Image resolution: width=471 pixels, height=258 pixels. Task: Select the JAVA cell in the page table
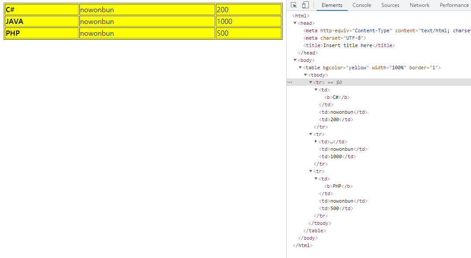pyautogui.click(x=41, y=21)
